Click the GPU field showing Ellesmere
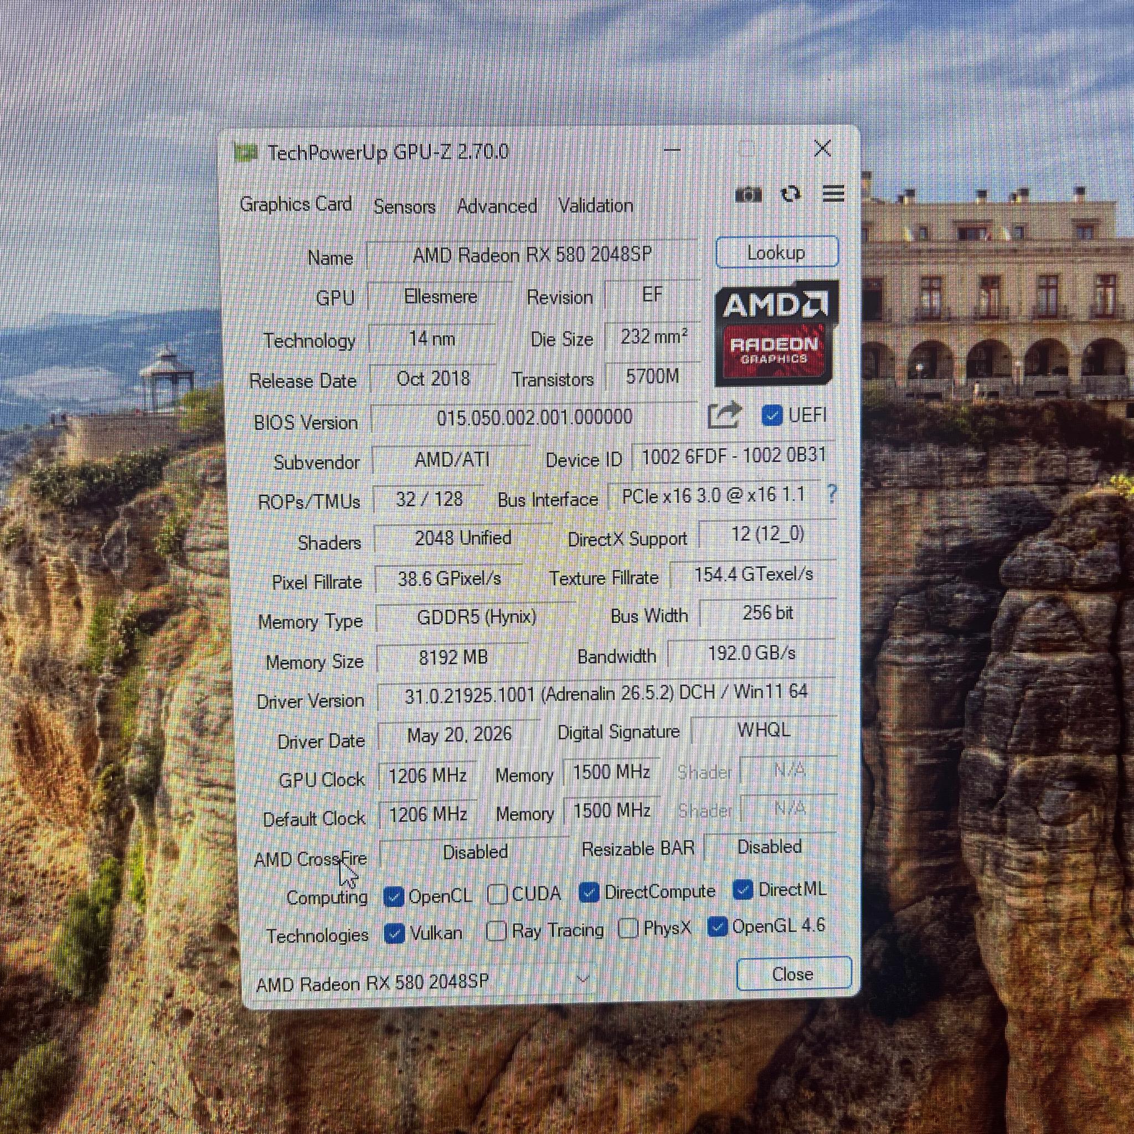This screenshot has width=1134, height=1134. point(440,297)
